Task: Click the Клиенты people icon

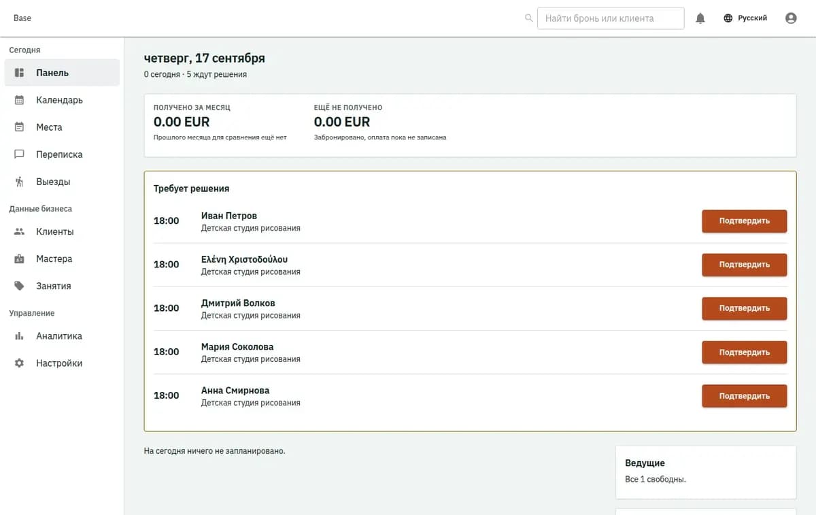Action: click(x=20, y=231)
